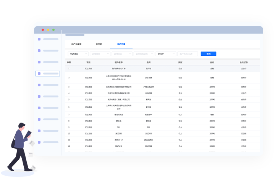Screen dimensions: 275x191
Task: Open the 选择业态 dropdown filter
Action: pos(122,54)
